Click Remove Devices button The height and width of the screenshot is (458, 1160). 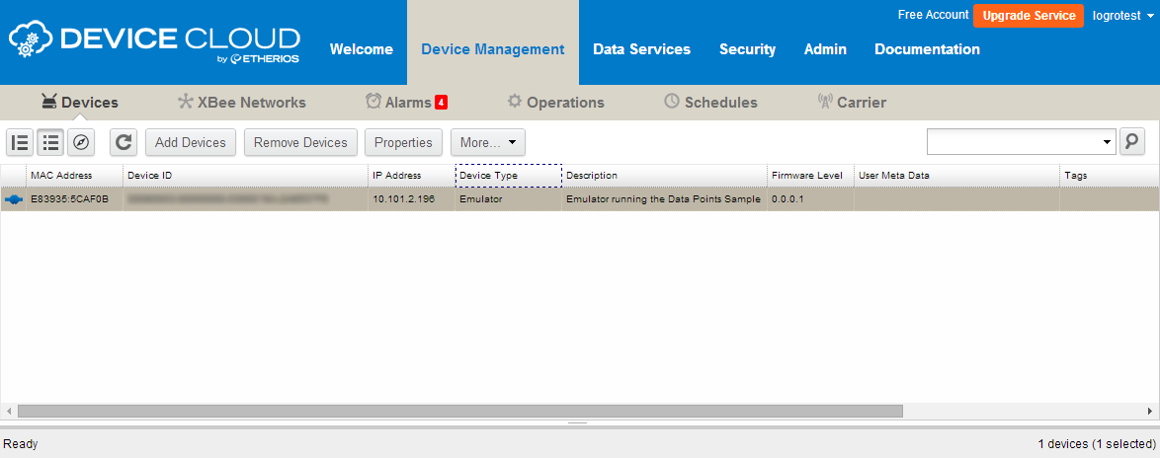[x=300, y=142]
